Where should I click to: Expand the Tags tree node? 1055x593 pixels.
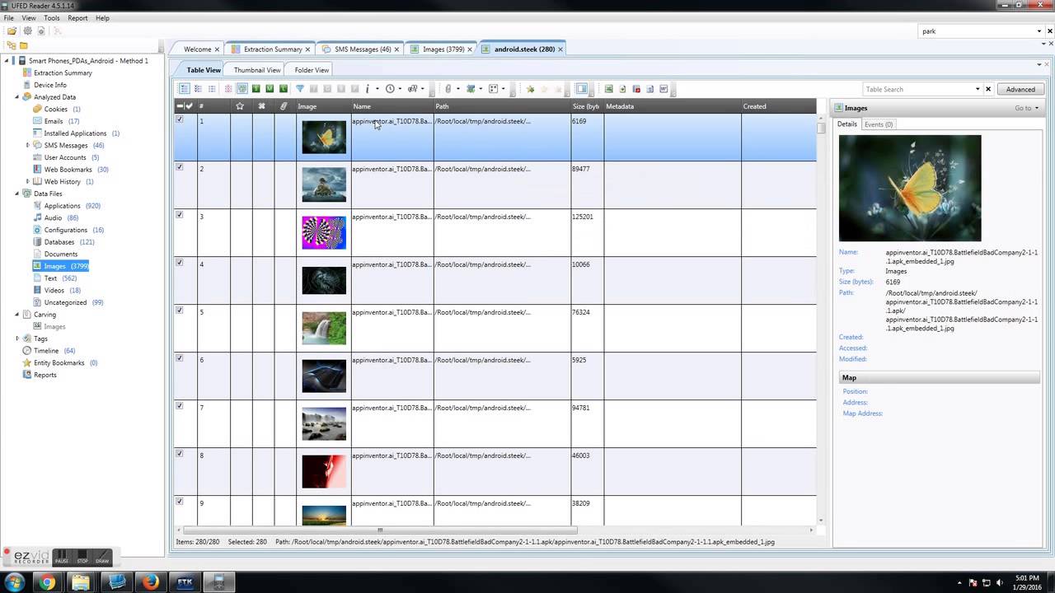[17, 339]
